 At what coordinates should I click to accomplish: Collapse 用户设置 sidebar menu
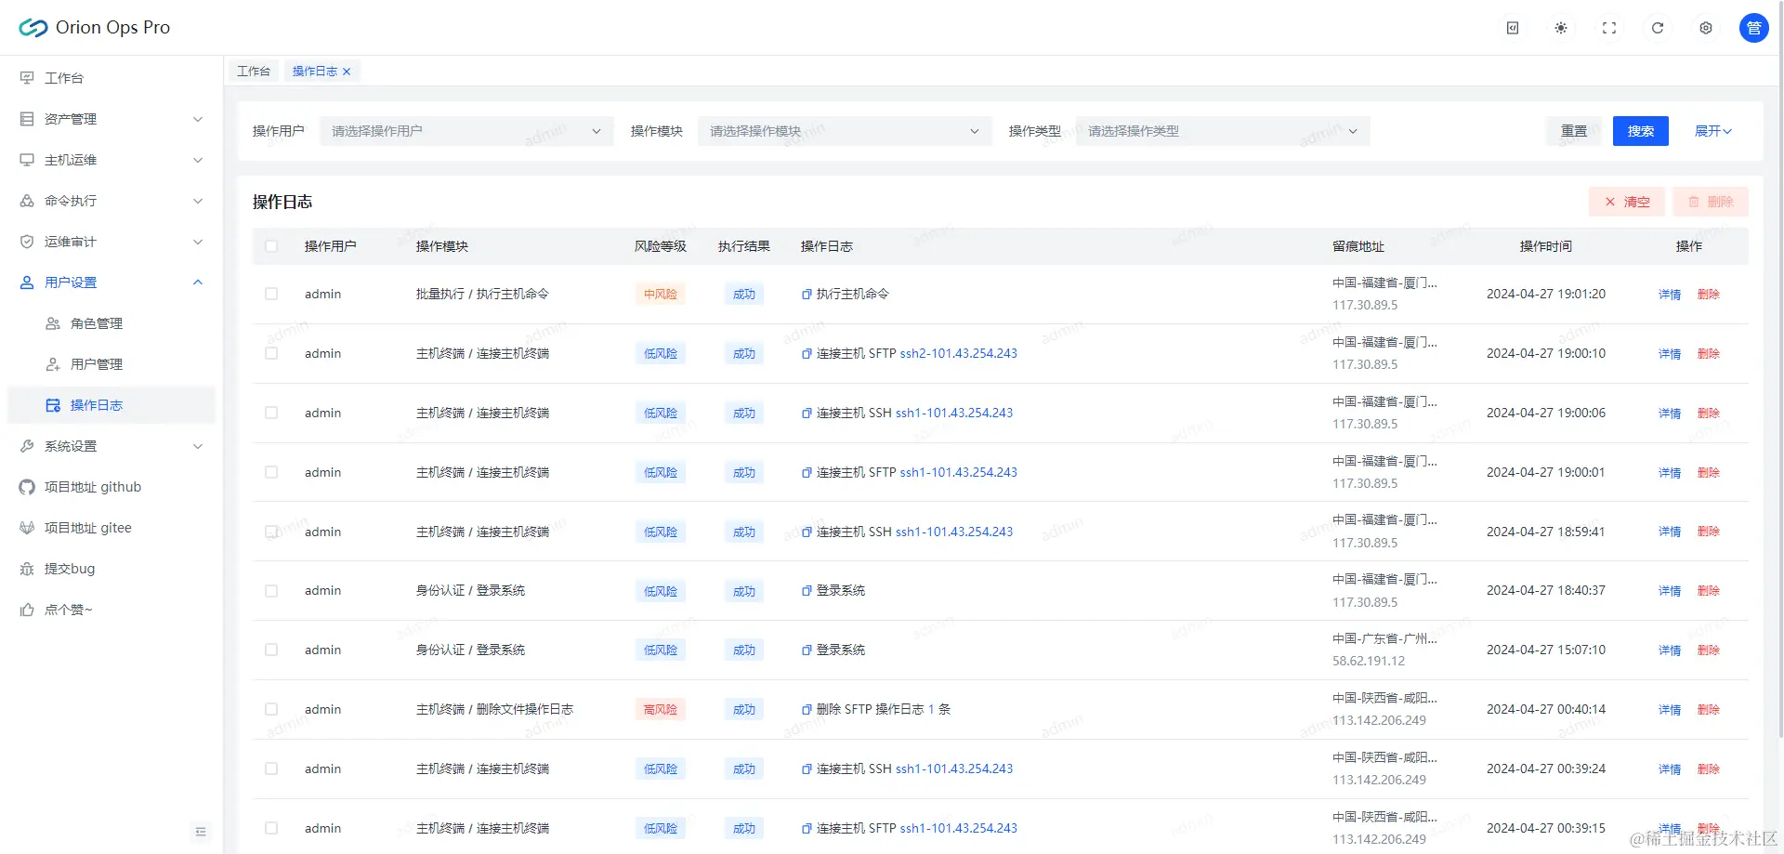pos(111,282)
